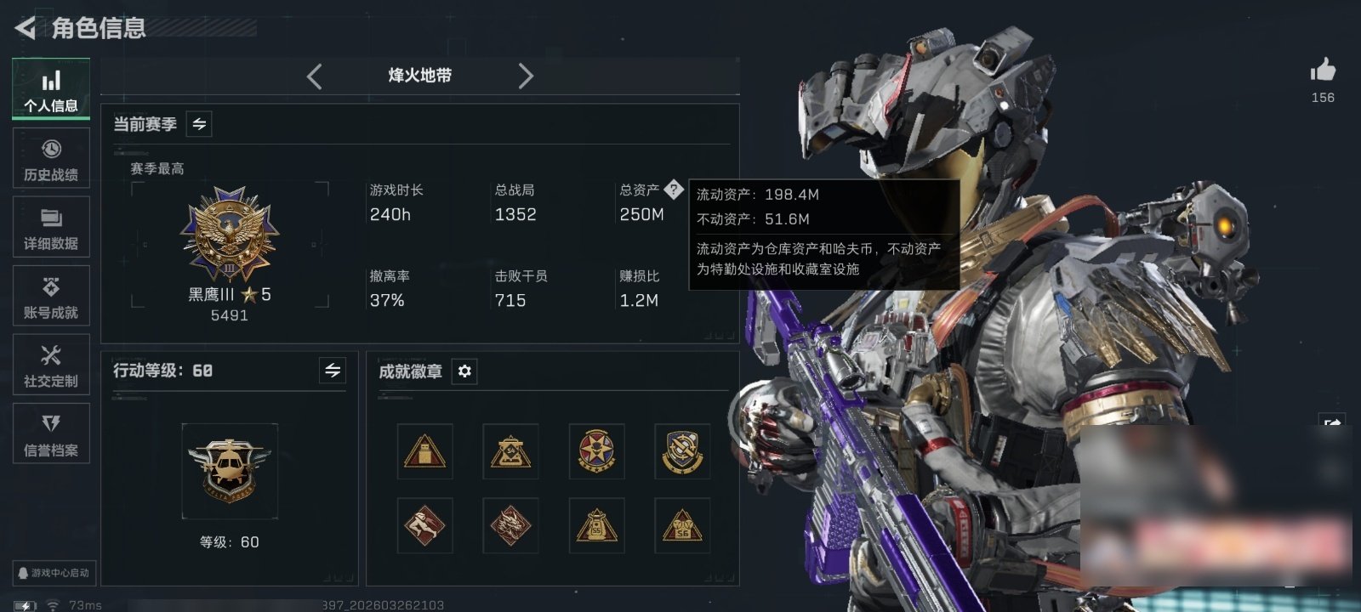
Task: Toggle the 行动等级 swap button
Action: [333, 371]
